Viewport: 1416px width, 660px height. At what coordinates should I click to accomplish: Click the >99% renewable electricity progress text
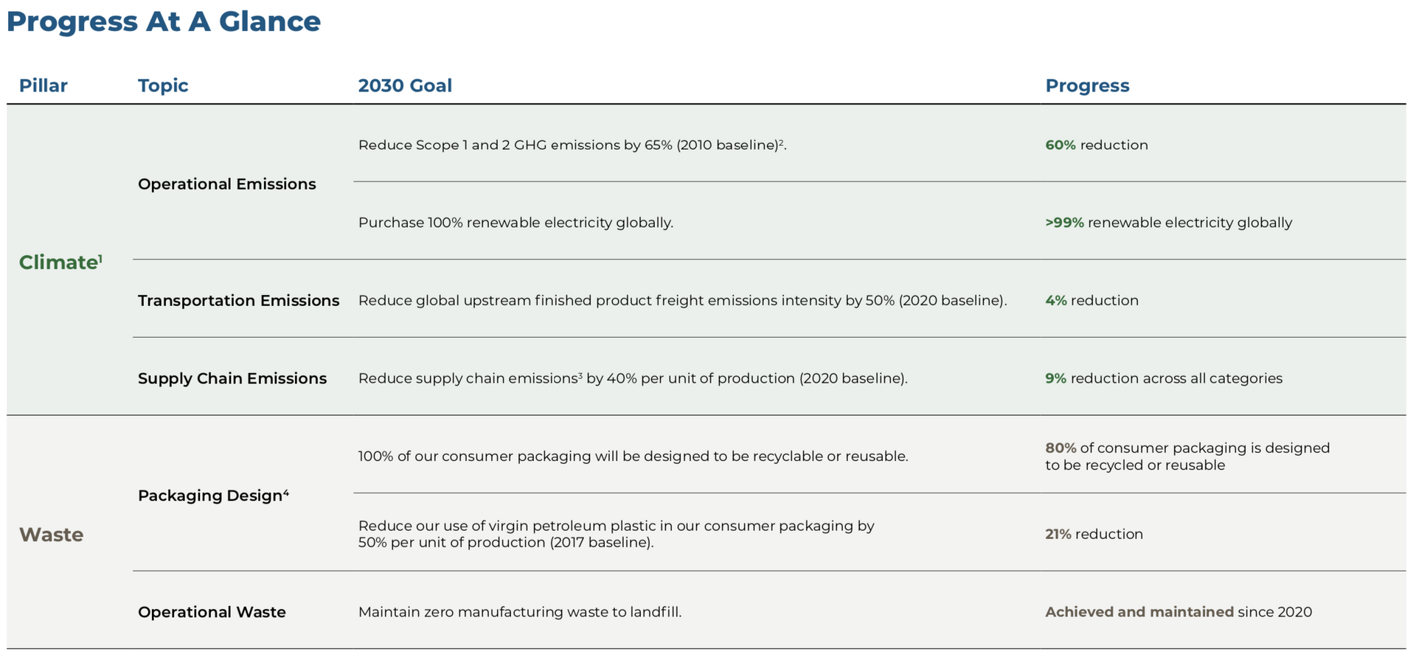tap(1168, 223)
